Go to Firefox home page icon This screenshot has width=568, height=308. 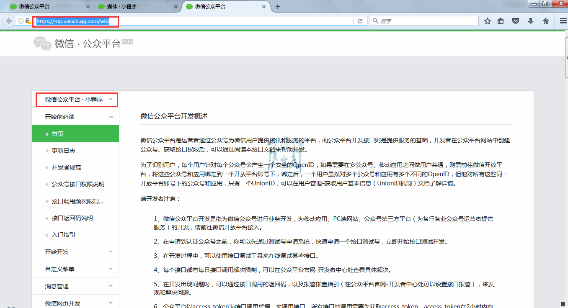tap(546, 21)
